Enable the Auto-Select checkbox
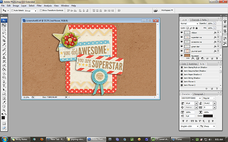The image size is (228, 142). pos(13,11)
